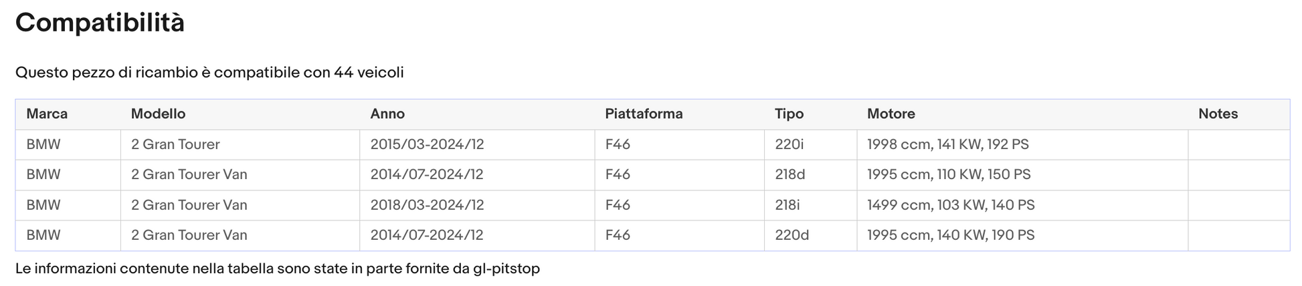1302x286 pixels.
Task: Click the Compatibilità heading
Action: 100,23
